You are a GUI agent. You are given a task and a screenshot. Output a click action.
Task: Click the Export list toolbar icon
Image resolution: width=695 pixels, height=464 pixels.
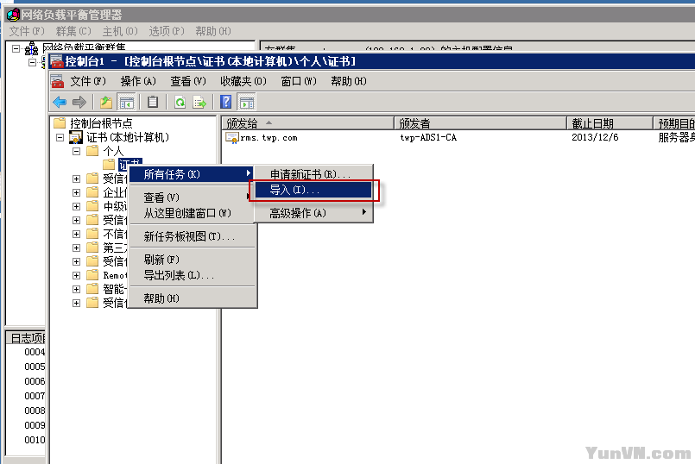coord(200,103)
